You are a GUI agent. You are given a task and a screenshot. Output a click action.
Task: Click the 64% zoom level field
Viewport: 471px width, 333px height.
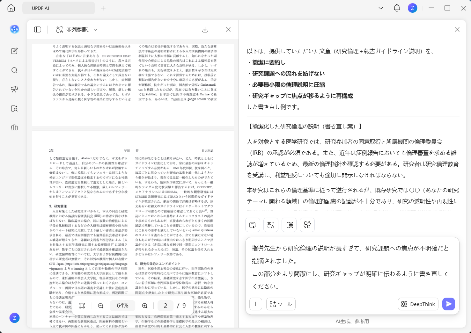tap(122, 306)
